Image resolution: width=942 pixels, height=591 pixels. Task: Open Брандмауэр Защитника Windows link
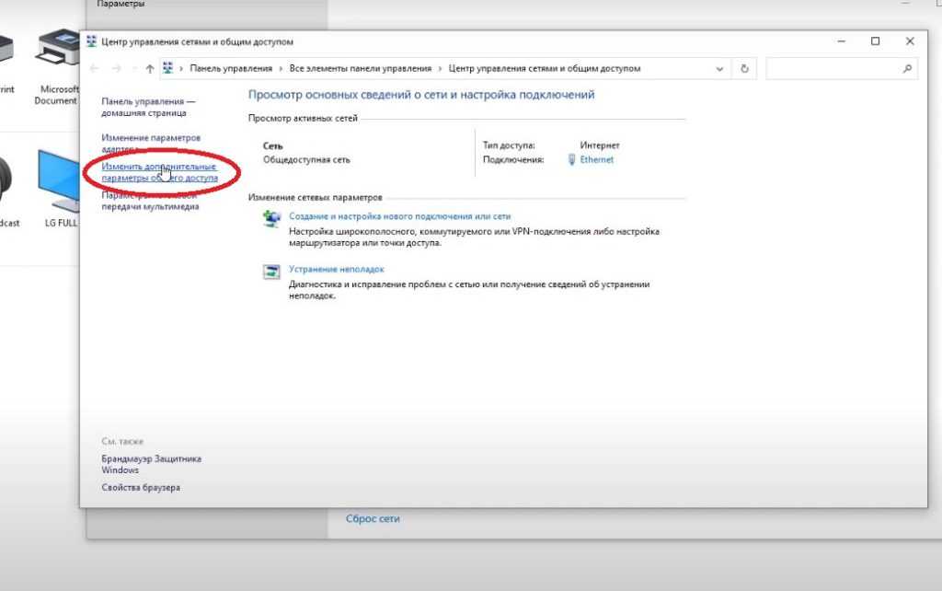(x=151, y=464)
